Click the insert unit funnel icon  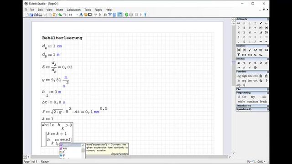click(110, 15)
